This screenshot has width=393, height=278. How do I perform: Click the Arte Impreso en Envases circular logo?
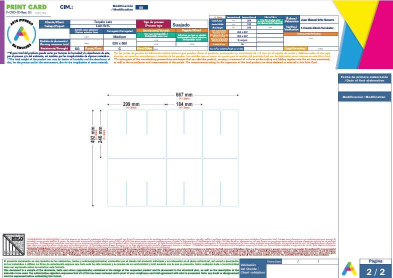click(21, 33)
